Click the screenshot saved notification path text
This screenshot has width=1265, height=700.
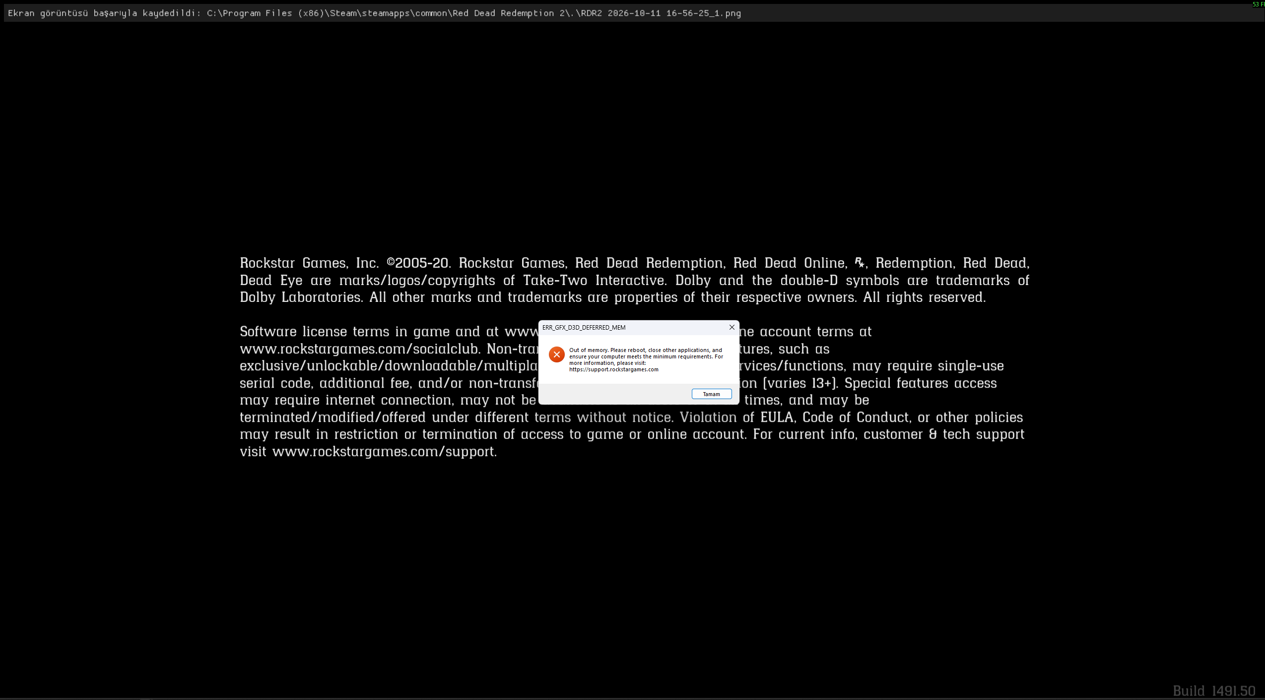473,13
